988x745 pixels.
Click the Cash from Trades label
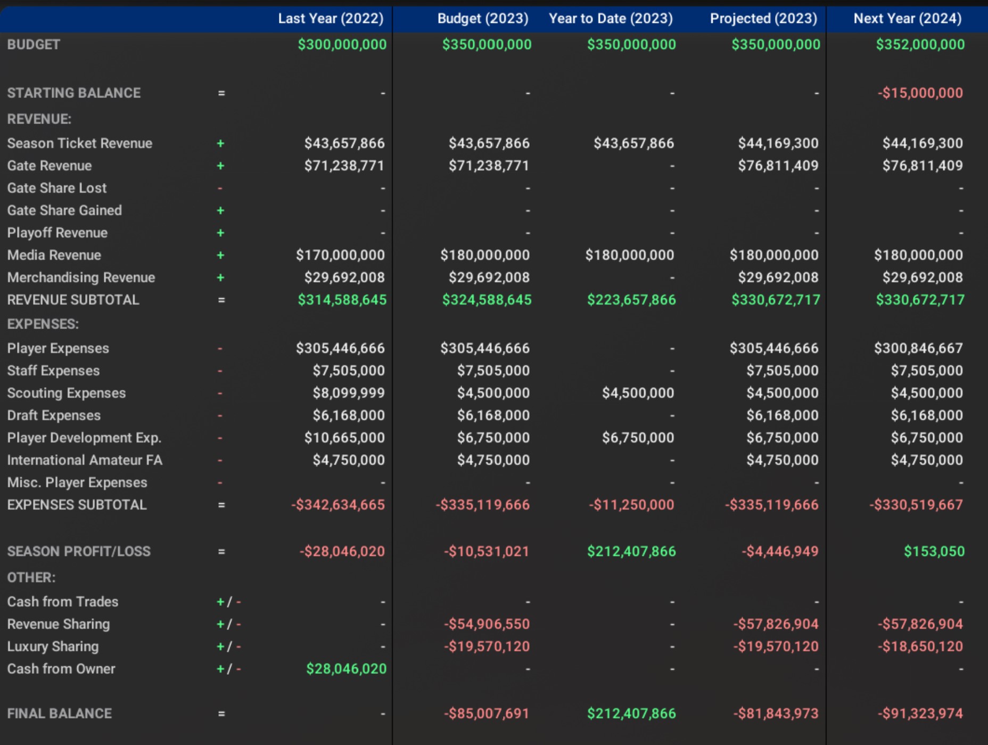pyautogui.click(x=63, y=602)
